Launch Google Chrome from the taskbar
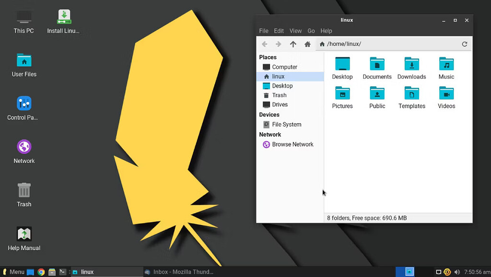Viewport: 491px width, 277px height. pos(41,271)
